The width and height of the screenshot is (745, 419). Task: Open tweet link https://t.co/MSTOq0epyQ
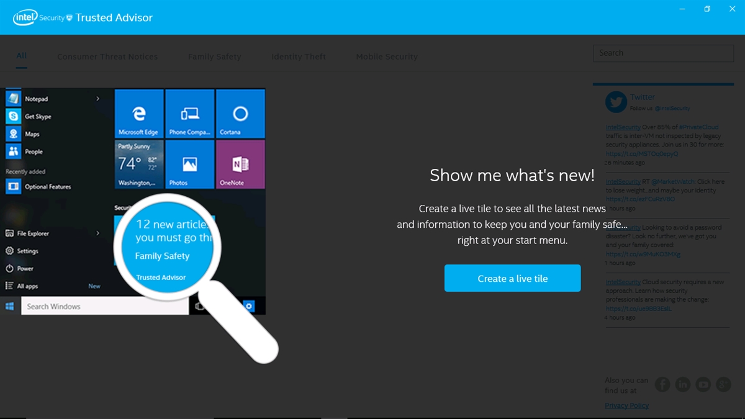(642, 154)
